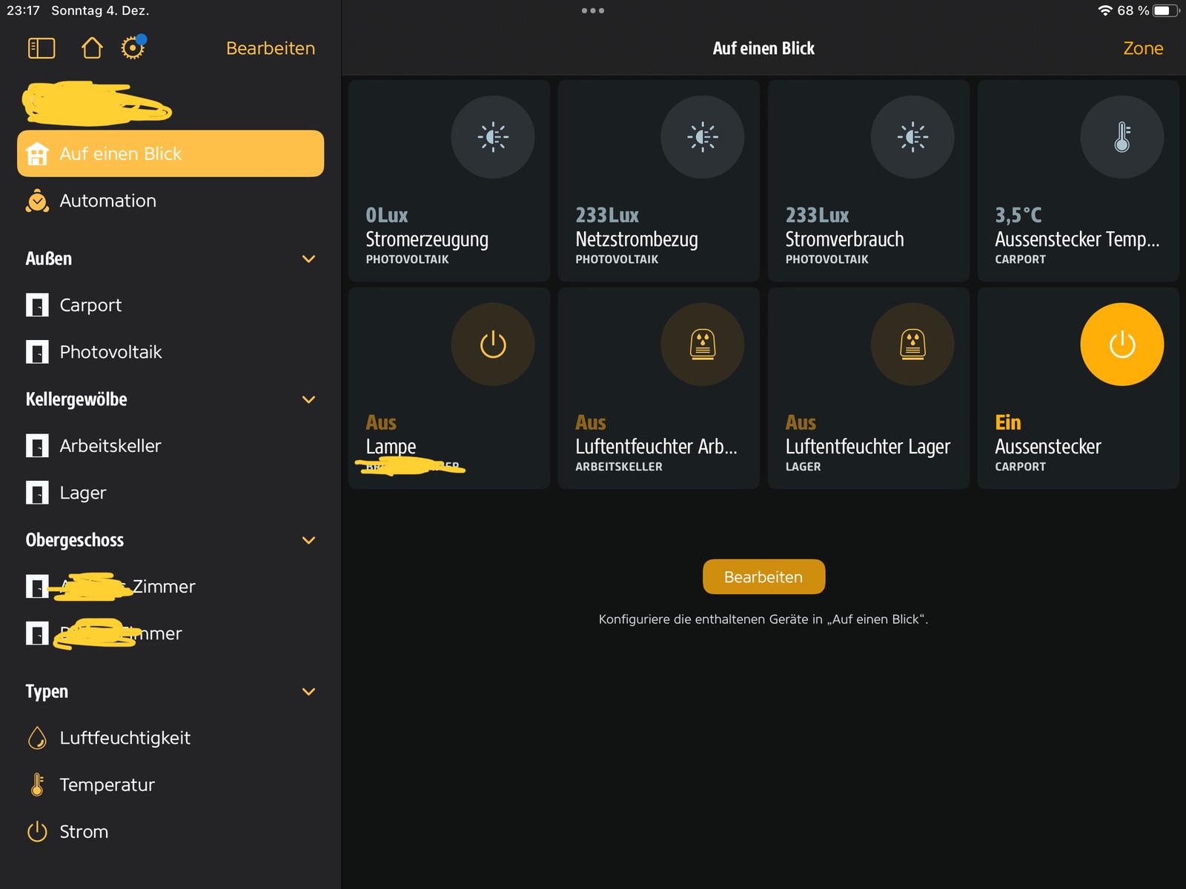Tap the Stromerzeugung light sensor icon

[492, 137]
